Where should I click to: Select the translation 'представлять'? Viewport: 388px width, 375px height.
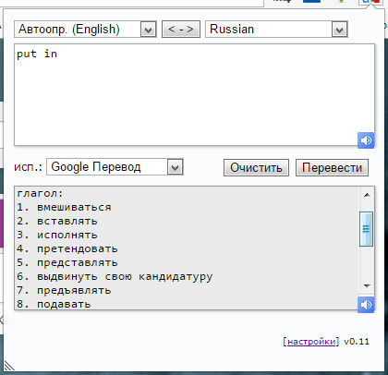pyautogui.click(x=78, y=262)
